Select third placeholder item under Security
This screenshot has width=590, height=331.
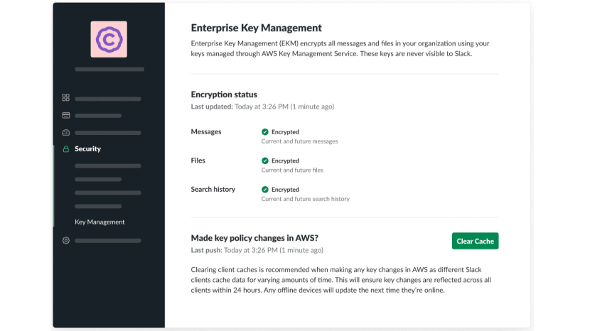click(x=108, y=193)
